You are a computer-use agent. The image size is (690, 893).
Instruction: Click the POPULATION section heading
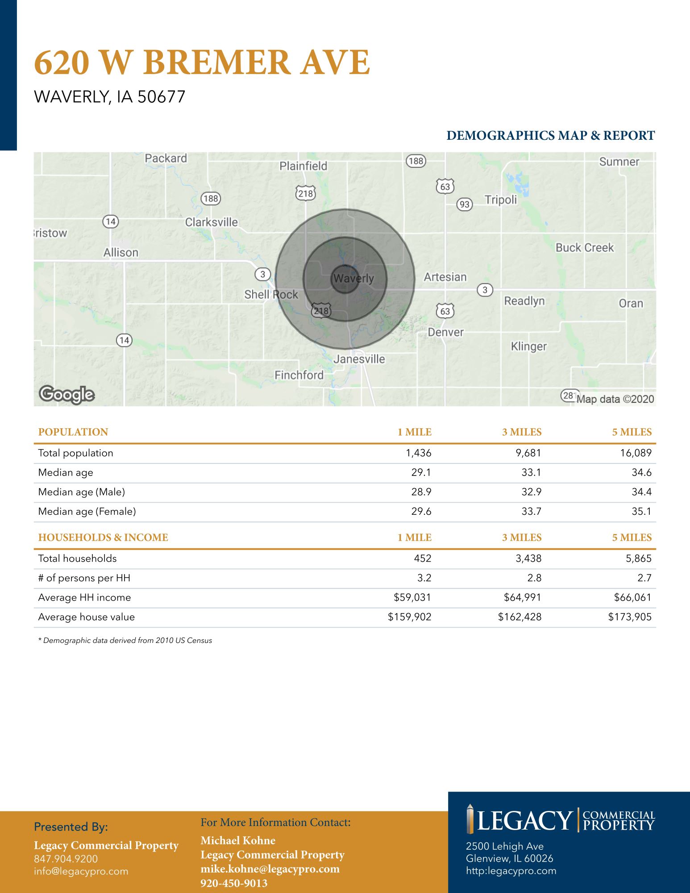coord(73,432)
